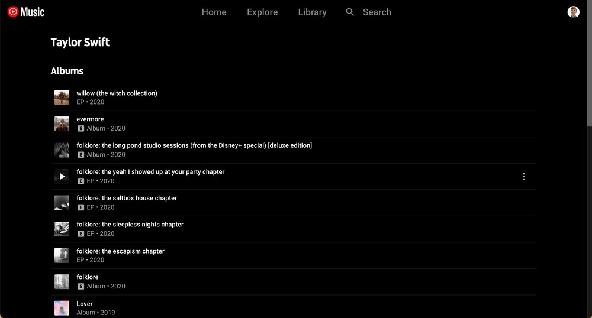Switch to the Library tab
592x318 pixels.
tap(312, 12)
